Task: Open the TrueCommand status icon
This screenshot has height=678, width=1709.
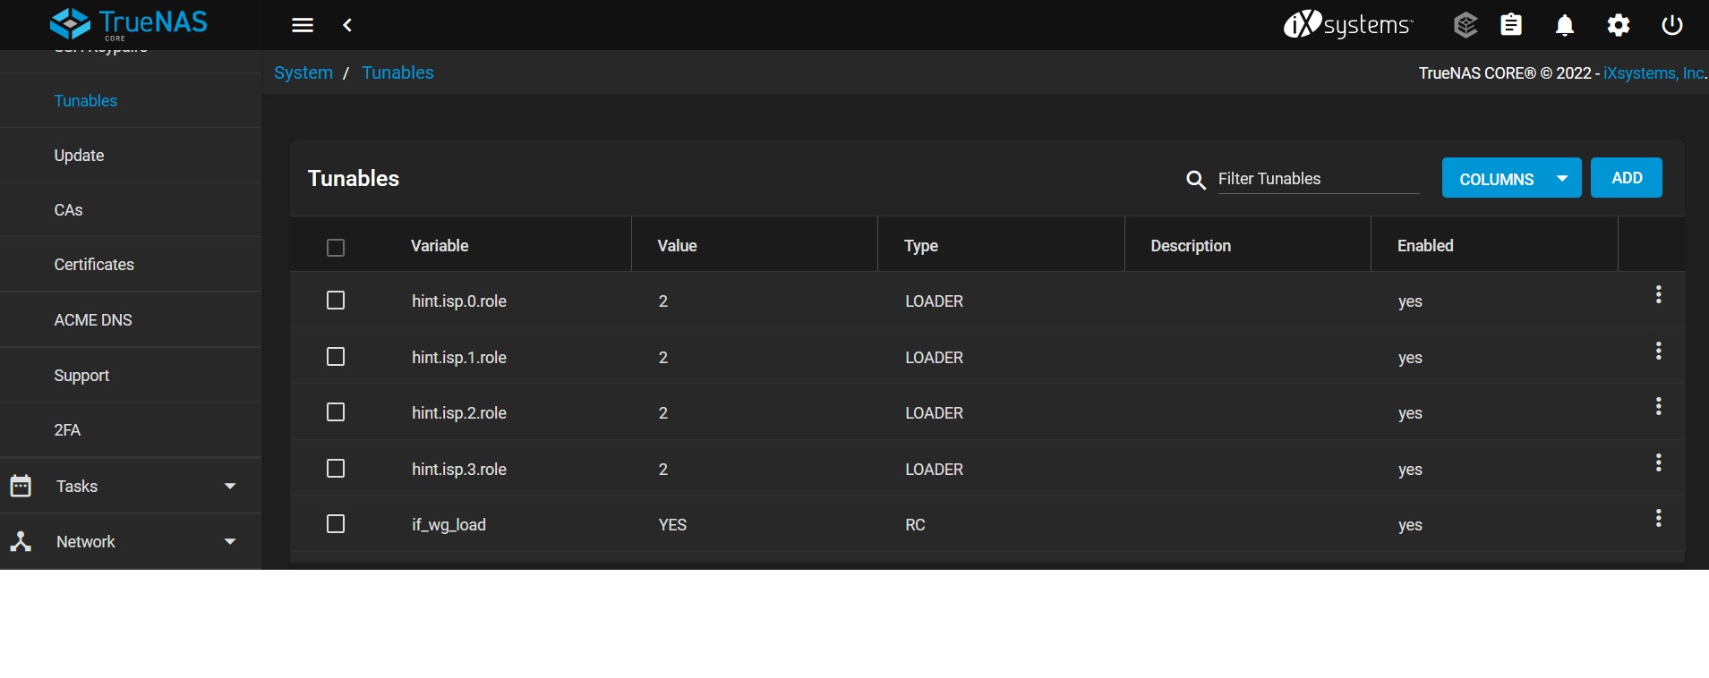Action: pos(1465,25)
